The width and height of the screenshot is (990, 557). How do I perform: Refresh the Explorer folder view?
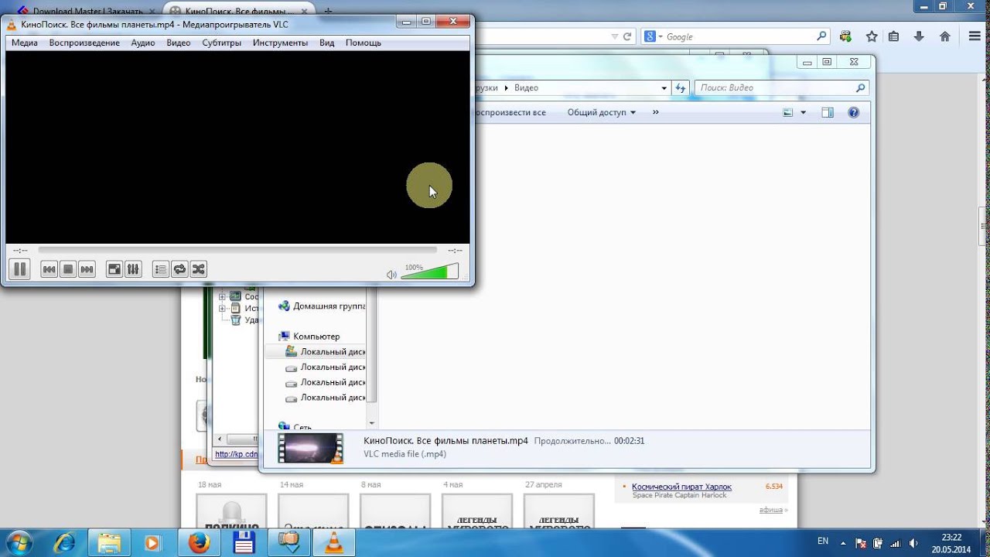click(681, 88)
